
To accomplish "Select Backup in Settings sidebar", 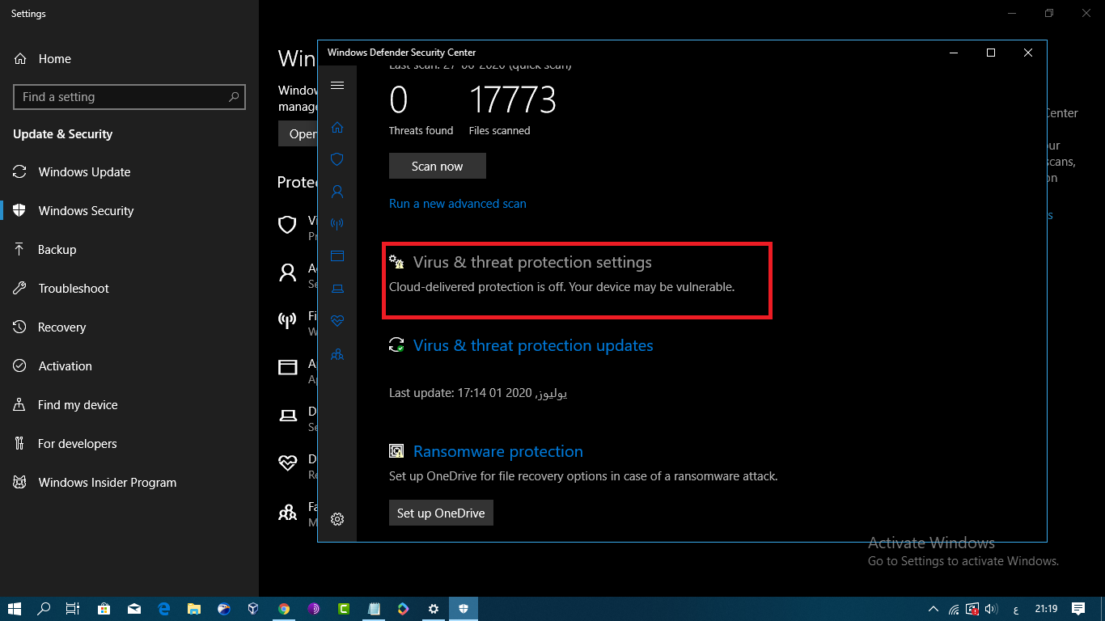I will (x=129, y=250).
